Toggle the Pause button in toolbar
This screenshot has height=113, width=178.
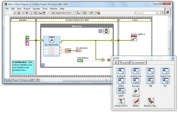click(27, 13)
